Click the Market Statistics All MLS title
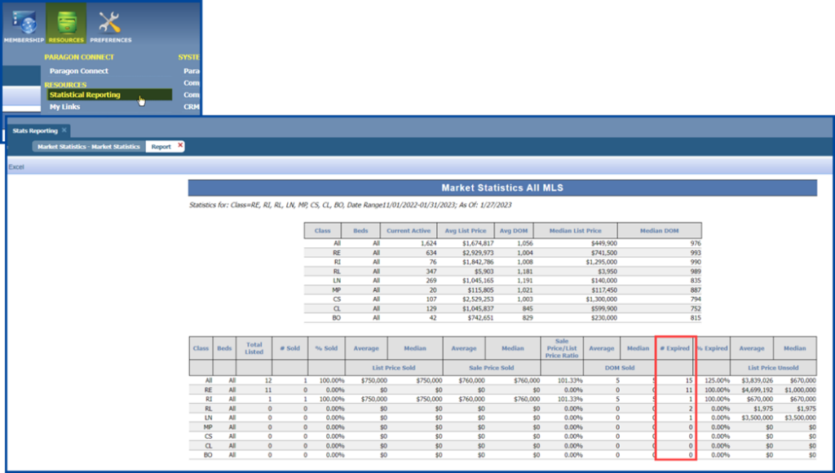 pyautogui.click(x=502, y=188)
